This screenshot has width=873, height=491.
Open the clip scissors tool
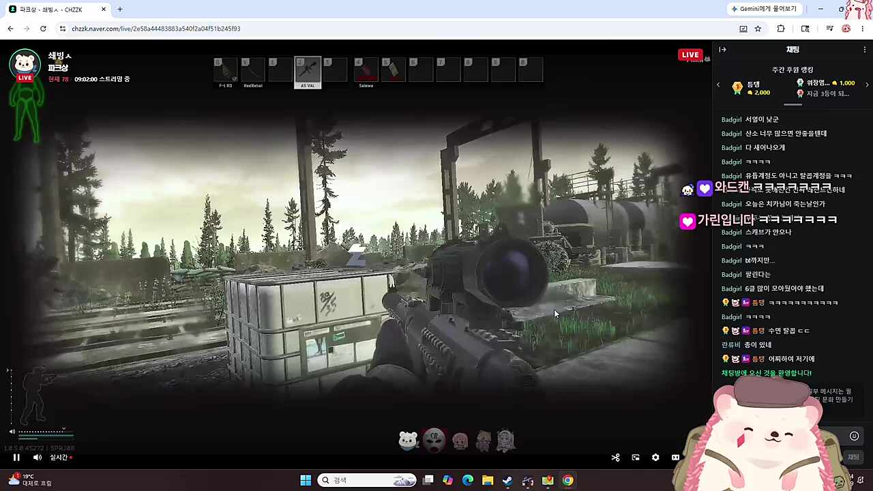pyautogui.click(x=616, y=458)
